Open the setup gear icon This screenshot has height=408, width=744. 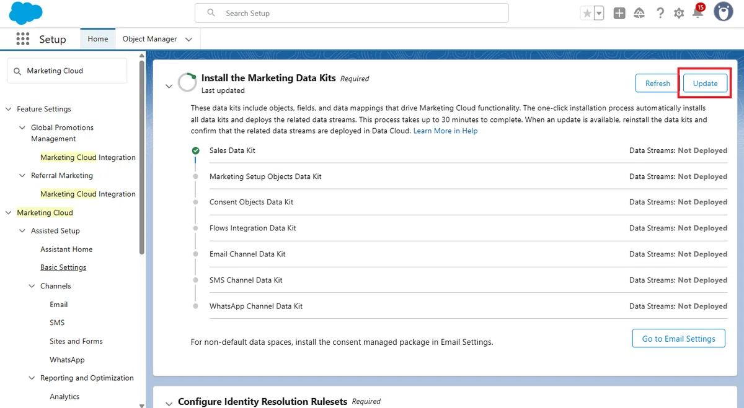coord(679,13)
